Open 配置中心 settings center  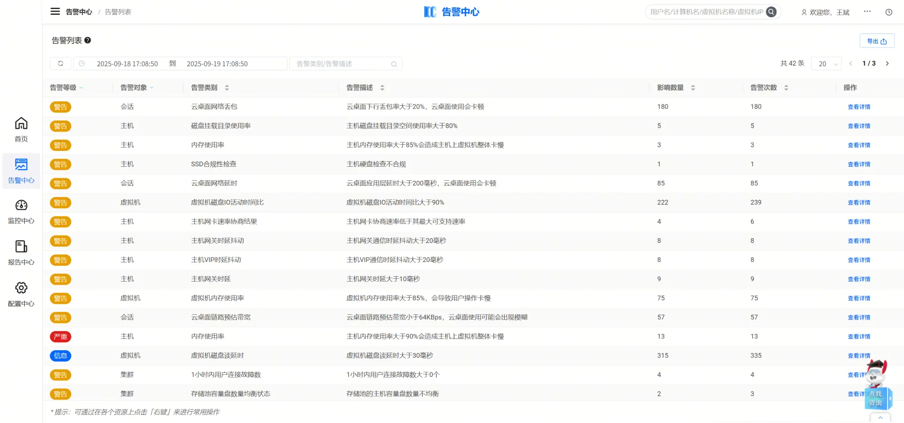pyautogui.click(x=21, y=294)
